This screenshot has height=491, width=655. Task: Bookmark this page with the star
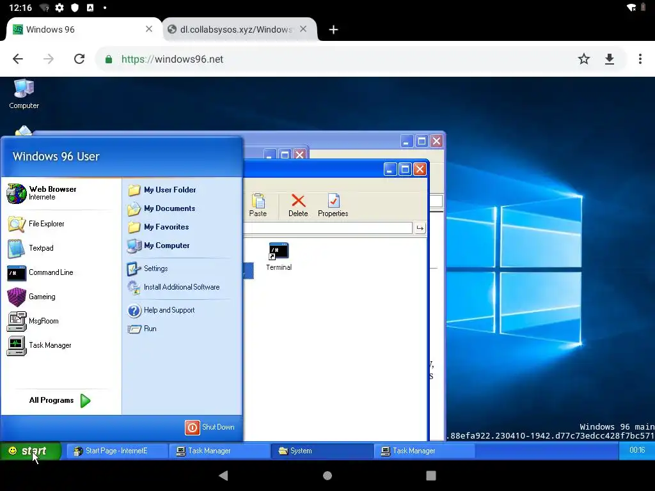pos(583,59)
